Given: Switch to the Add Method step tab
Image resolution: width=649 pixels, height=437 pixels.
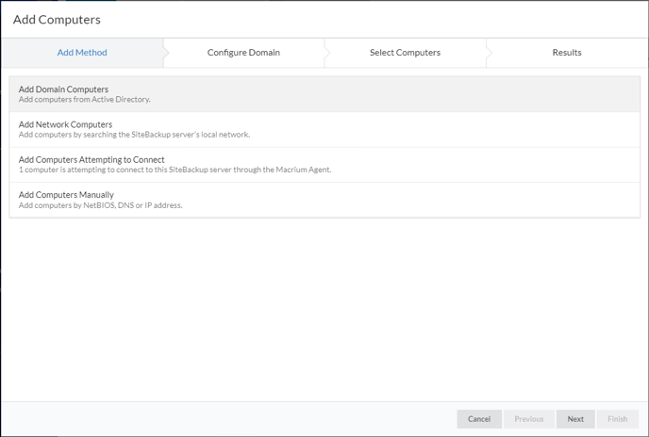Looking at the screenshot, I should pyautogui.click(x=82, y=53).
